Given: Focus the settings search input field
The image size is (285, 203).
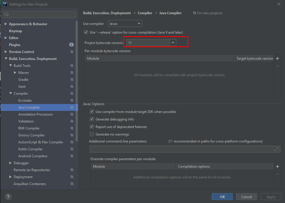Looking at the screenshot, I should pyautogui.click(x=39, y=14).
